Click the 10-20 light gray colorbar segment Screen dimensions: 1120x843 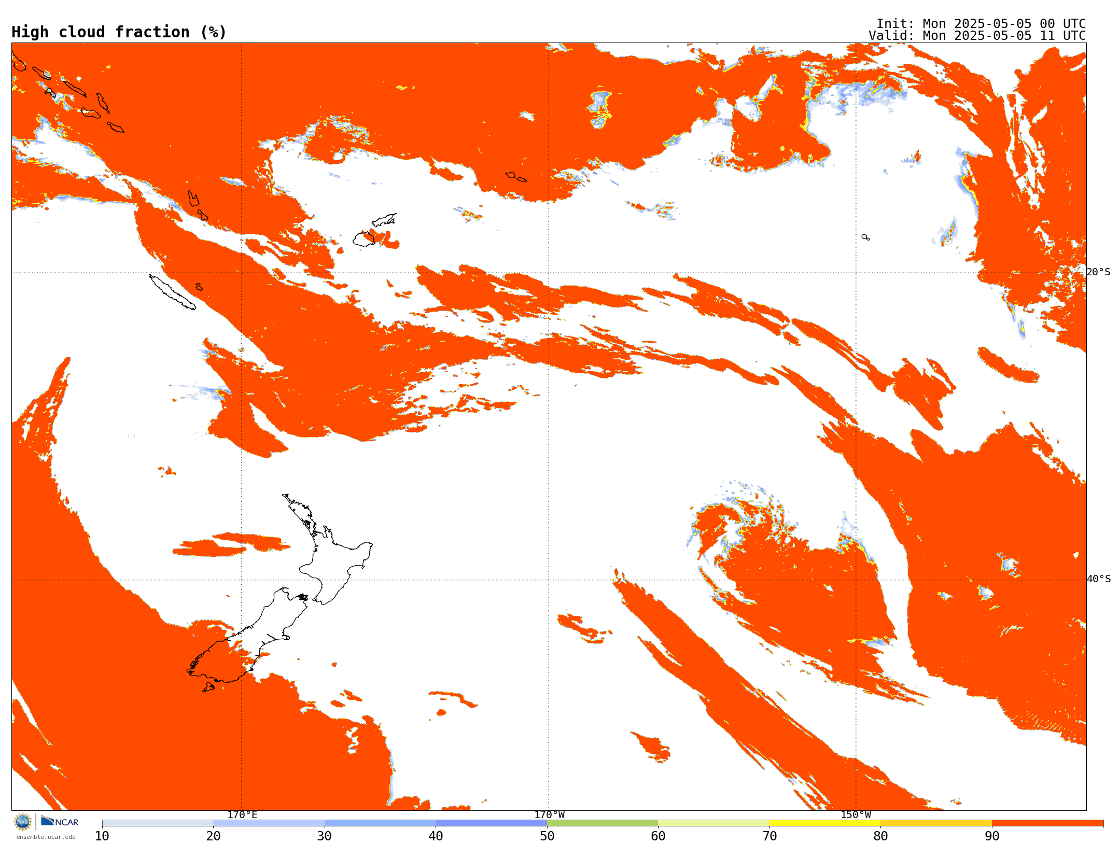(158, 823)
